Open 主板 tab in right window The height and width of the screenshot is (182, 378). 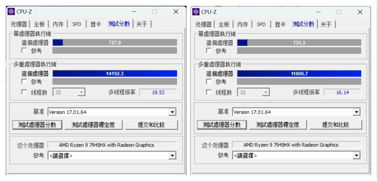(224, 24)
